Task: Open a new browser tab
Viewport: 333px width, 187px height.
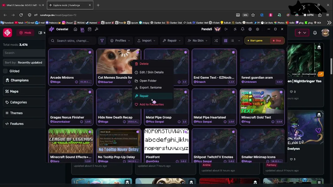Action: coord(98,5)
